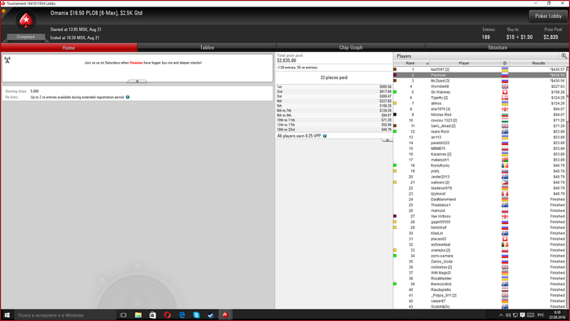Show info about VPP earnings
The width and height of the screenshot is (570, 321).
point(325,136)
